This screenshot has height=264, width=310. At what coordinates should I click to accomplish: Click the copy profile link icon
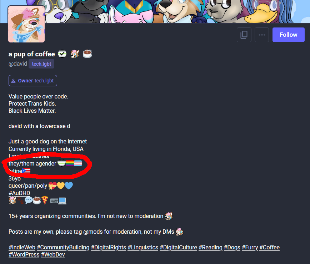point(244,35)
